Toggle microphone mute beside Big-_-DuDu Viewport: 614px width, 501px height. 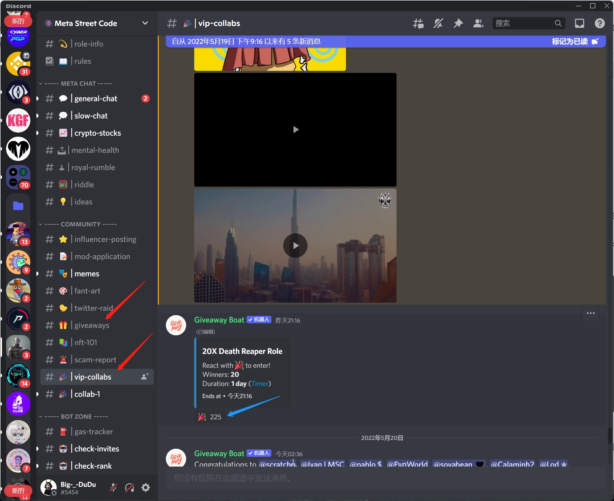113,488
